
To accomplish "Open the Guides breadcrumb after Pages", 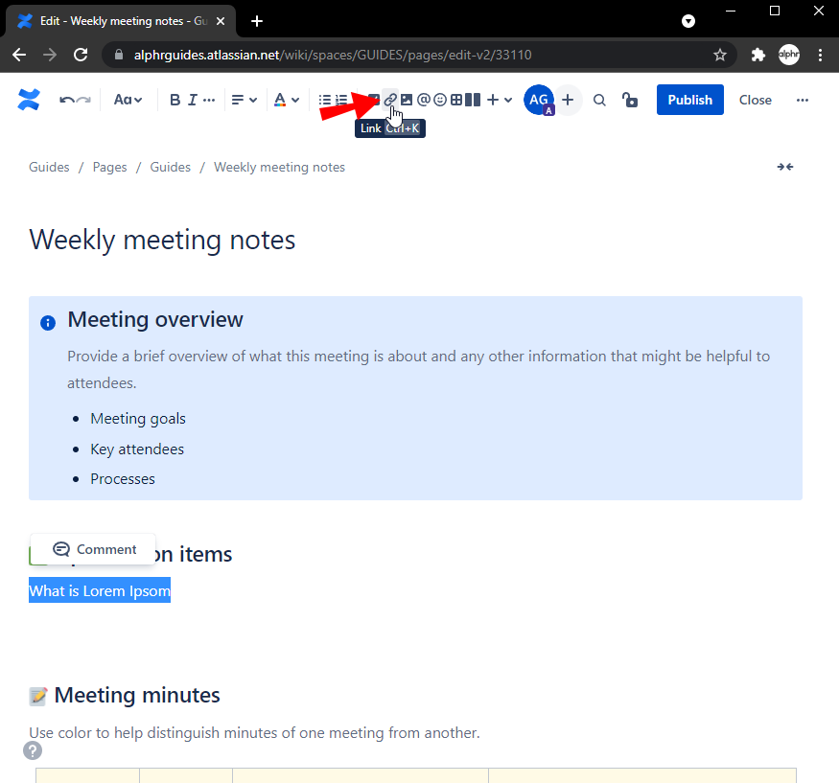I will 170,167.
